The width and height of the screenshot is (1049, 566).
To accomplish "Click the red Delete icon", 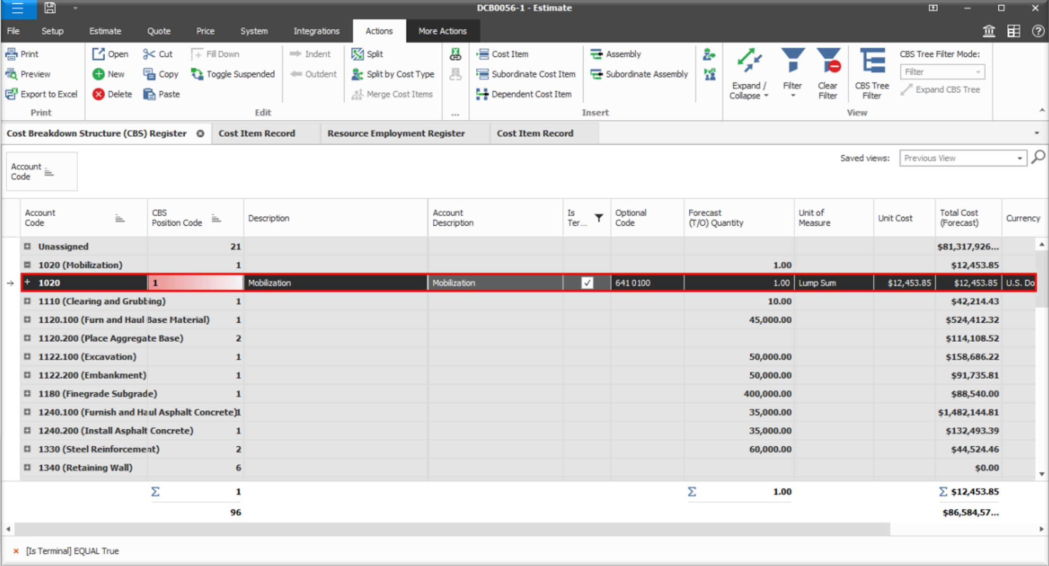I will coord(98,94).
